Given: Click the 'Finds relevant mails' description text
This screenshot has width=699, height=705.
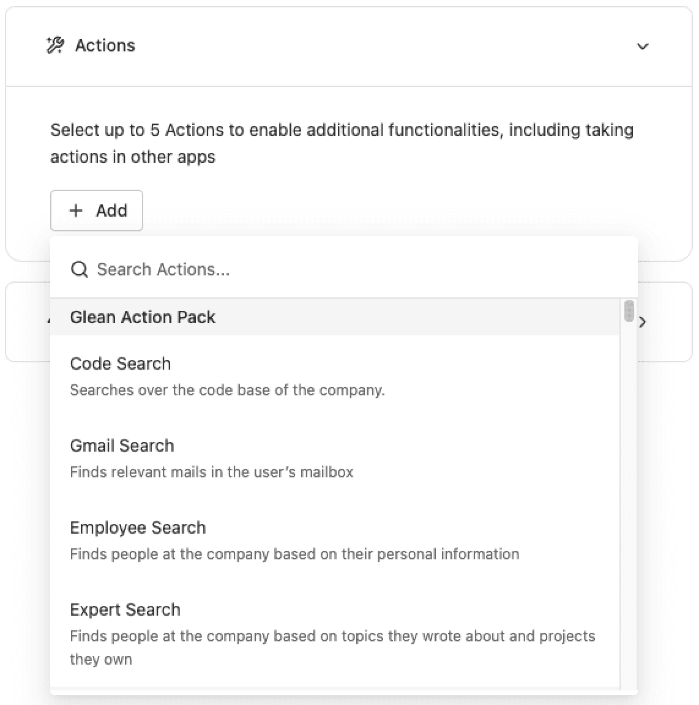Looking at the screenshot, I should click(x=211, y=472).
